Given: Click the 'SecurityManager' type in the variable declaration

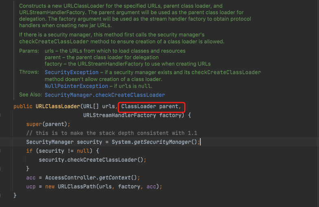Looking at the screenshot, I should pos(50,142).
